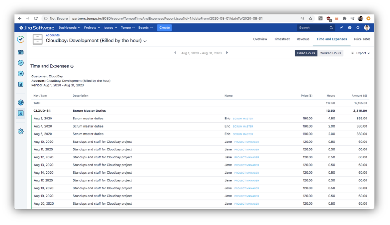Switch to the Worked Hours view
390x225 pixels.
tap(330, 53)
